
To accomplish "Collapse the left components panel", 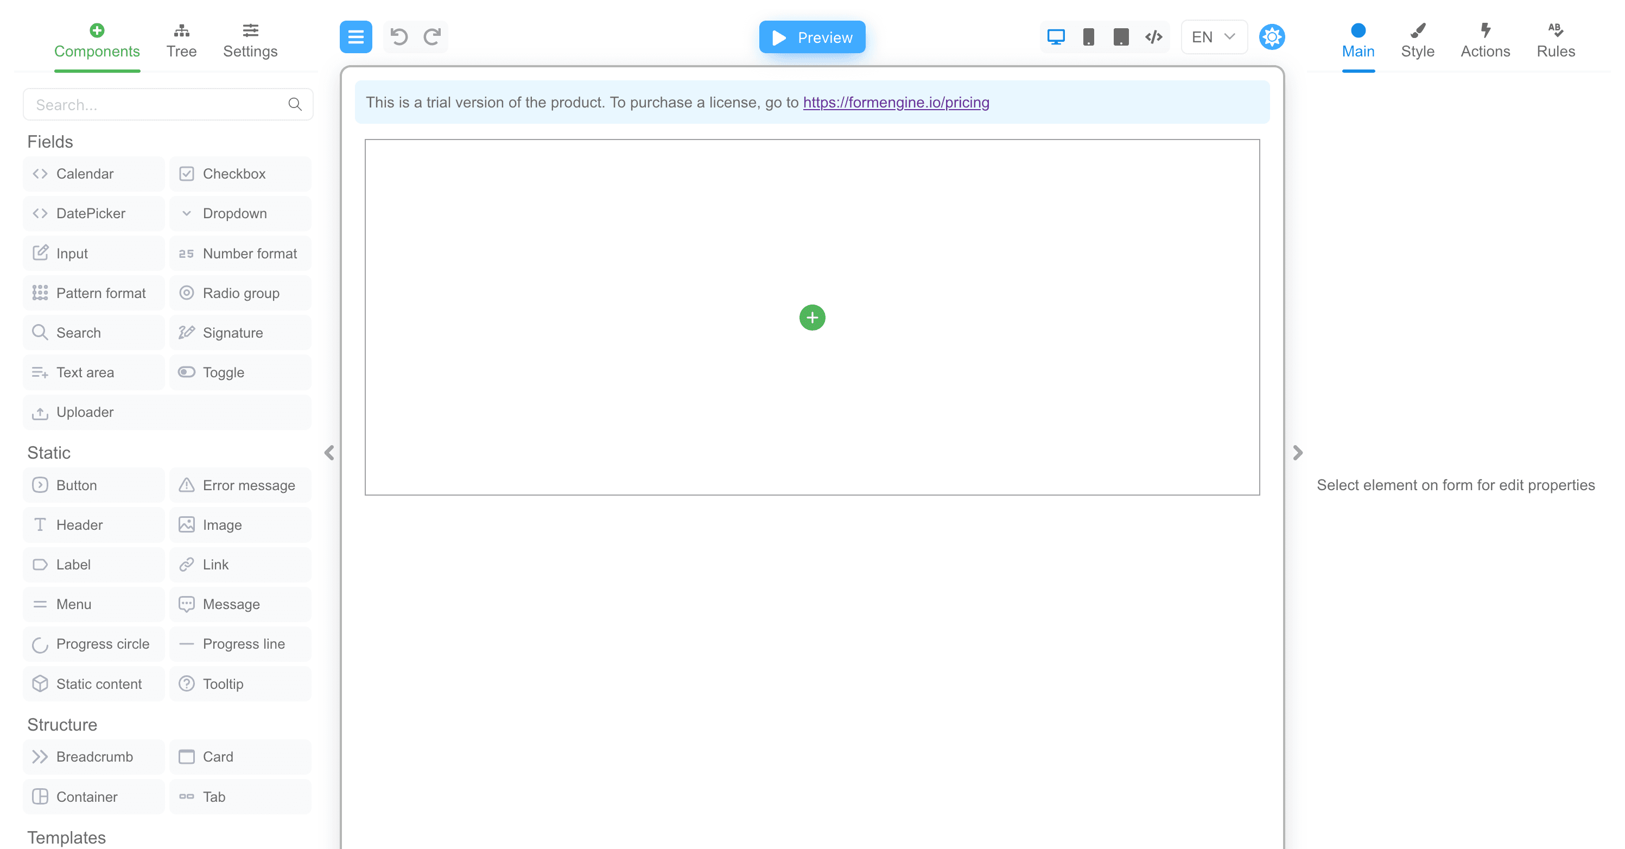I will point(329,453).
